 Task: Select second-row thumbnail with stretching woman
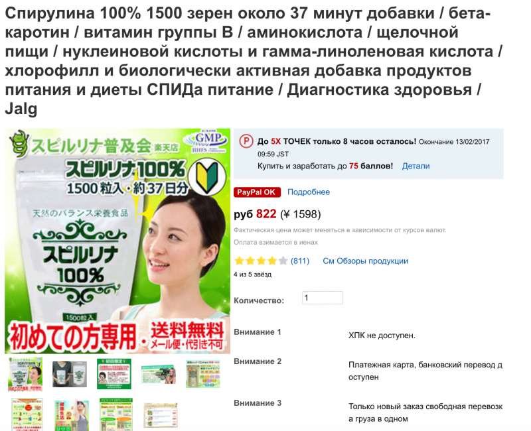tap(72, 416)
